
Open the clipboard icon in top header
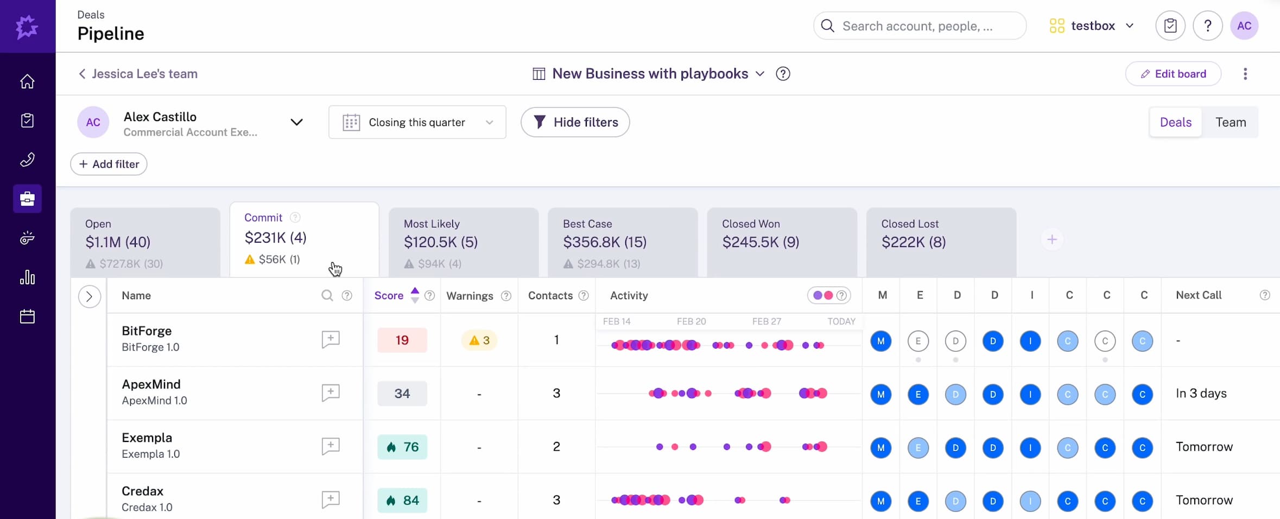pos(1170,26)
